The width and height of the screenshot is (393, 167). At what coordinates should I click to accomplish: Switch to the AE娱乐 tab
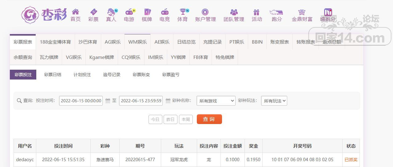162,42
